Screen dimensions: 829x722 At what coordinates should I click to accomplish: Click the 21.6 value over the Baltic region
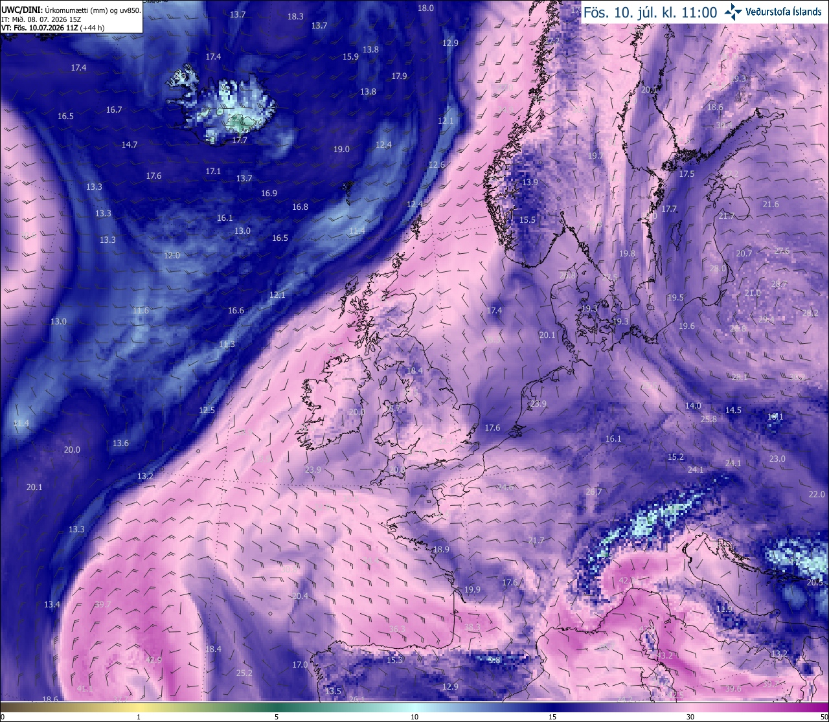[x=771, y=204]
